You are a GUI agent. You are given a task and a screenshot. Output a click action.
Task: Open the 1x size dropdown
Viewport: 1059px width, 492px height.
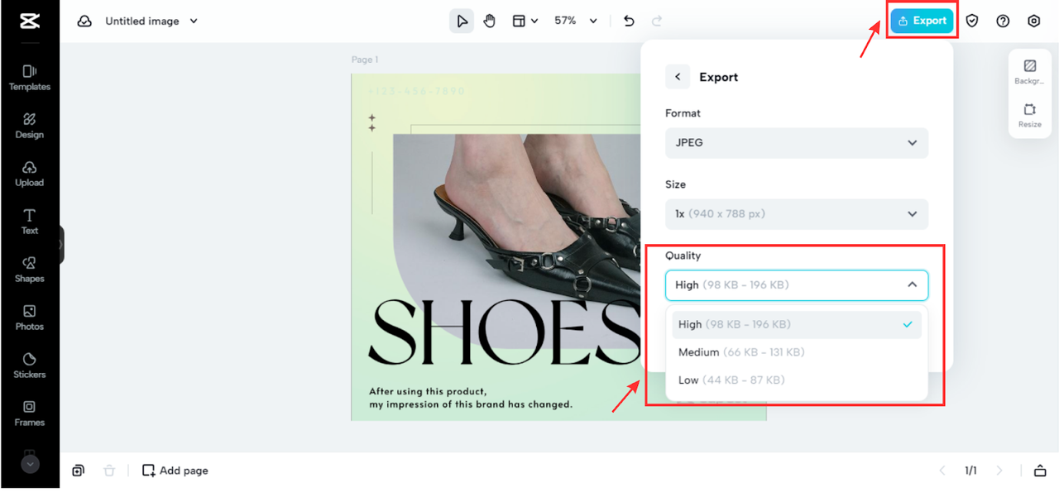point(797,213)
